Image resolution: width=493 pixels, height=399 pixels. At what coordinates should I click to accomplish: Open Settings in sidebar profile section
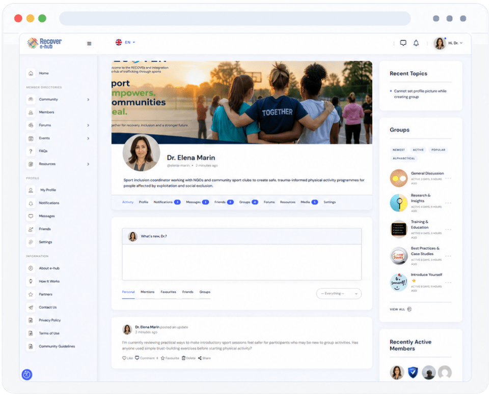coord(45,242)
